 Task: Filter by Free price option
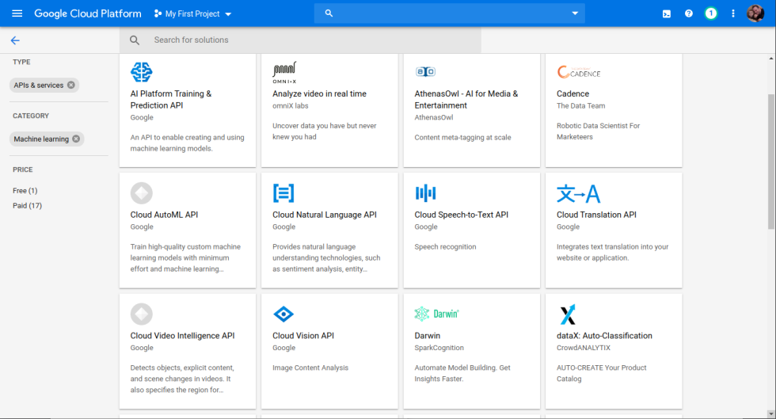click(25, 191)
